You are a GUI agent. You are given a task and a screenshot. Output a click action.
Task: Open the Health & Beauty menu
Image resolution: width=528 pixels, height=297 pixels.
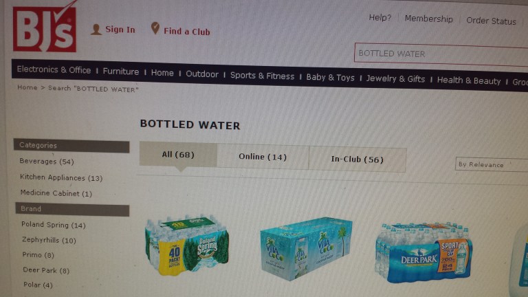(469, 81)
